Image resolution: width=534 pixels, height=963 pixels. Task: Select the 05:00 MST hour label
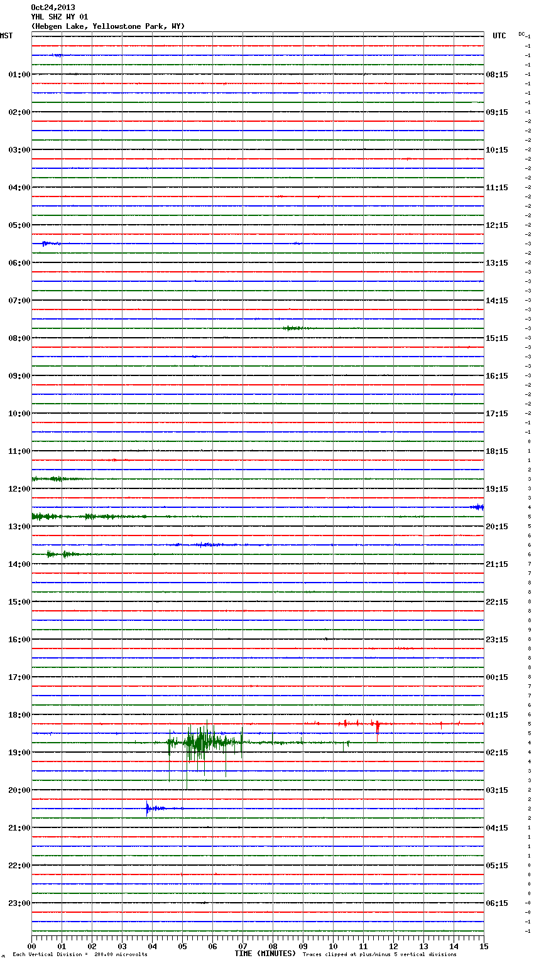point(19,225)
